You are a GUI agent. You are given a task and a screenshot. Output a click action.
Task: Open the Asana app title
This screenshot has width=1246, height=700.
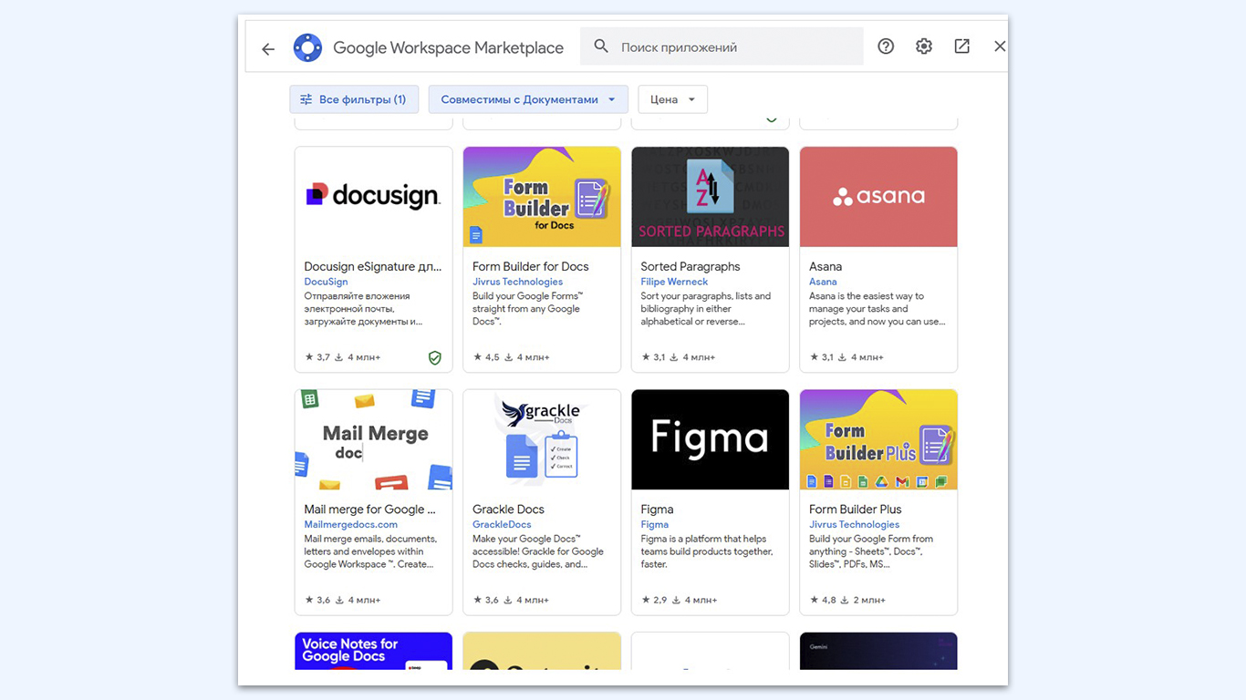[x=825, y=267]
